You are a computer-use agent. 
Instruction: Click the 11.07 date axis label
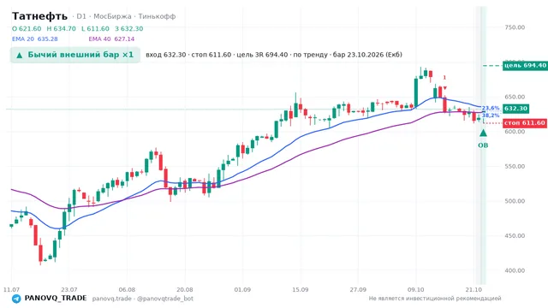[x=11, y=290]
